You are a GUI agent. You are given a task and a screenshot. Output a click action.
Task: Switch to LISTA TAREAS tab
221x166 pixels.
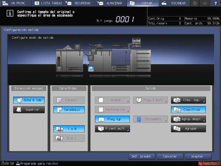(x=48, y=3)
